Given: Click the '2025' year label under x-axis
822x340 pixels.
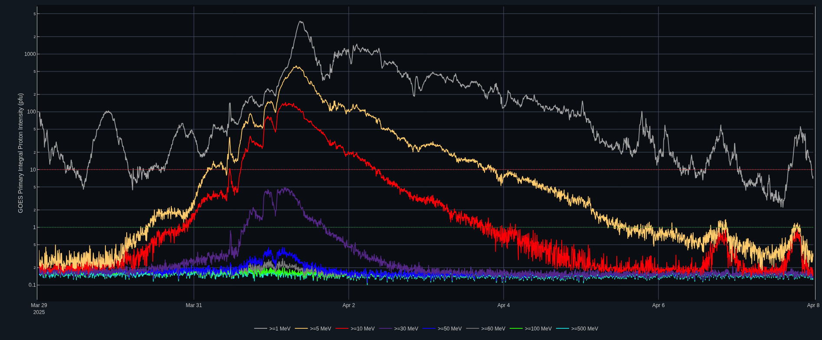Looking at the screenshot, I should 39,312.
